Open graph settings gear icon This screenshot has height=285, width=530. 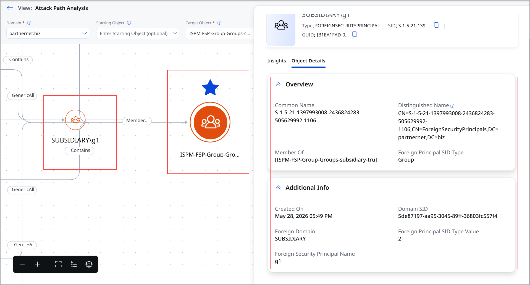89,264
